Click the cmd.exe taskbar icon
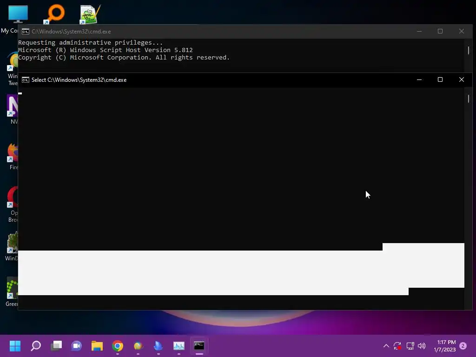476x357 pixels. (x=199, y=345)
